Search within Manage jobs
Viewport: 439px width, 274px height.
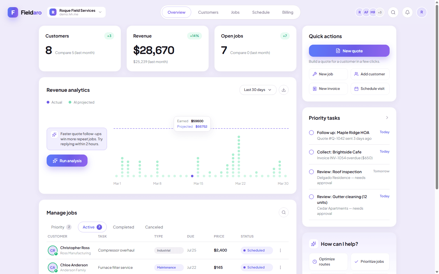coord(284,212)
